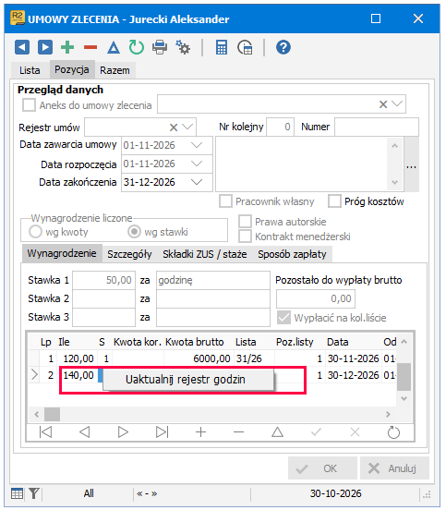Click the Anuluj button

[x=394, y=468]
